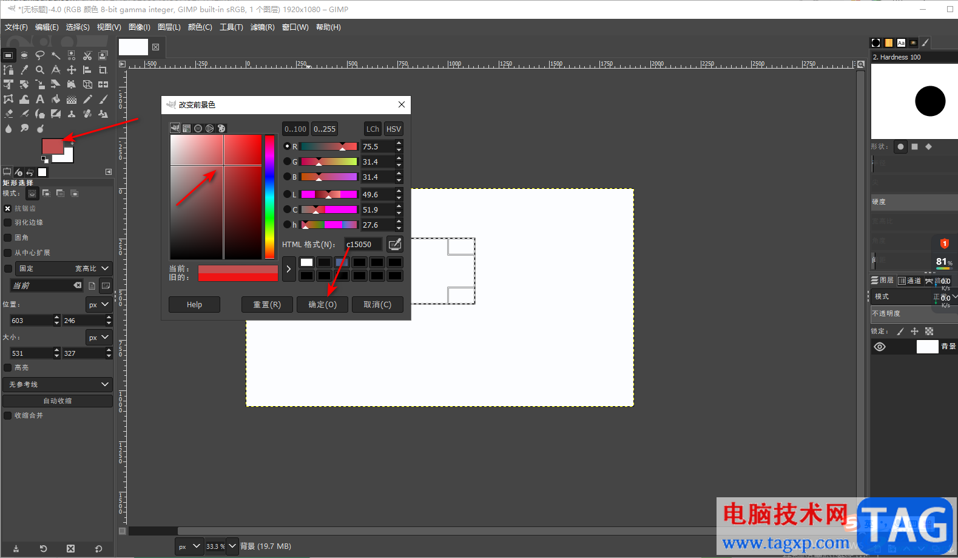
Task: Select B channel radio button
Action: [x=287, y=177]
